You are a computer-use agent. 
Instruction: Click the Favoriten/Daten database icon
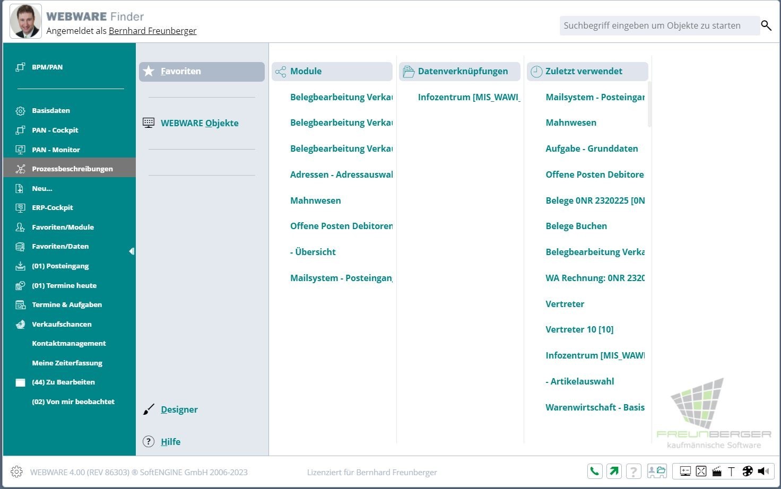20,247
